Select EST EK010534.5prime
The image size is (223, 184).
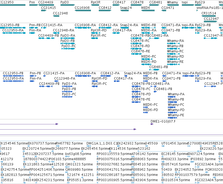click(x=176, y=180)
